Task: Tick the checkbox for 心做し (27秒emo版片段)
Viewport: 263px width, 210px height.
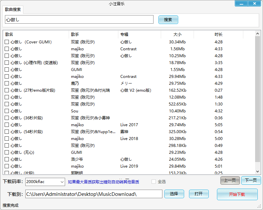Action: 7,90
